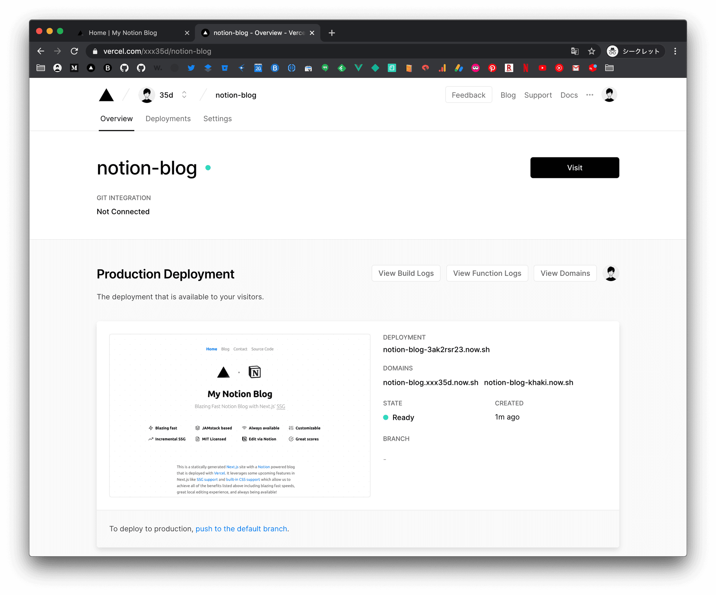Viewport: 716px width, 595px height.
Task: Click the Notion icon in blog preview
Action: click(255, 373)
